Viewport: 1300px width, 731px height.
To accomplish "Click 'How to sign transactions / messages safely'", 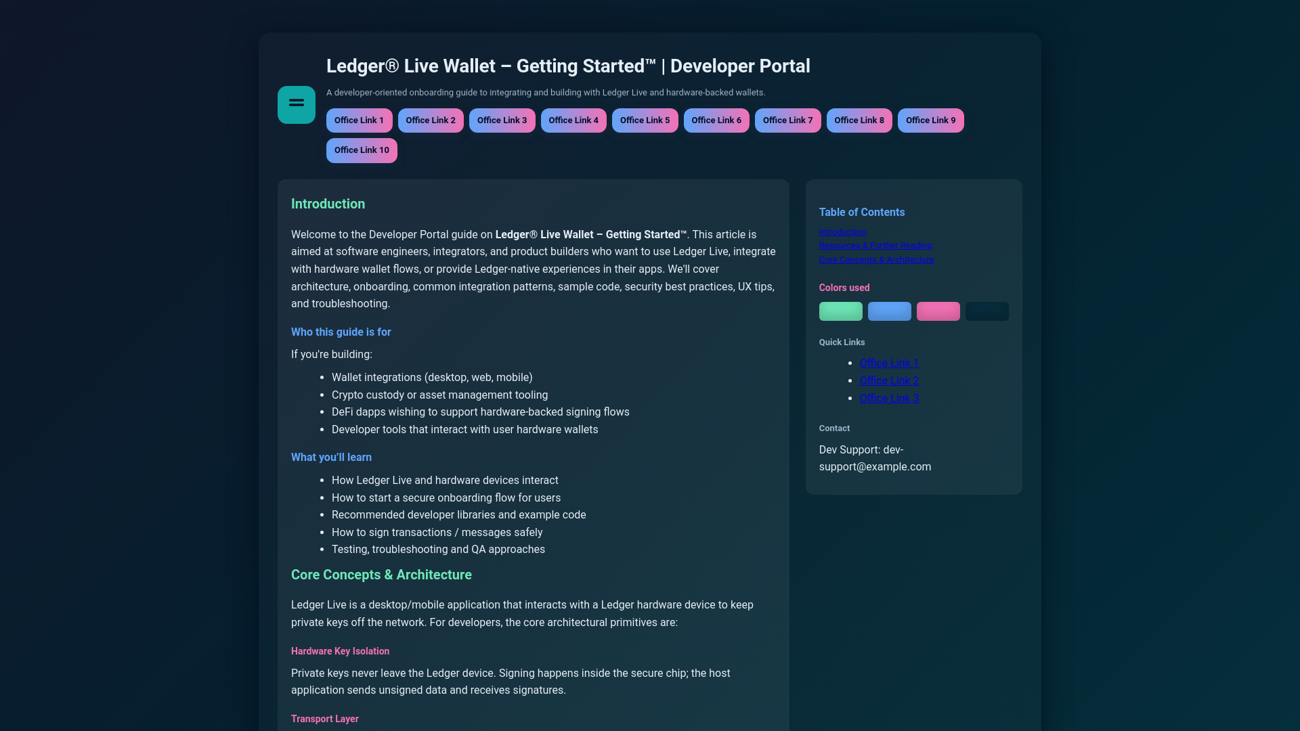I will 437,533.
